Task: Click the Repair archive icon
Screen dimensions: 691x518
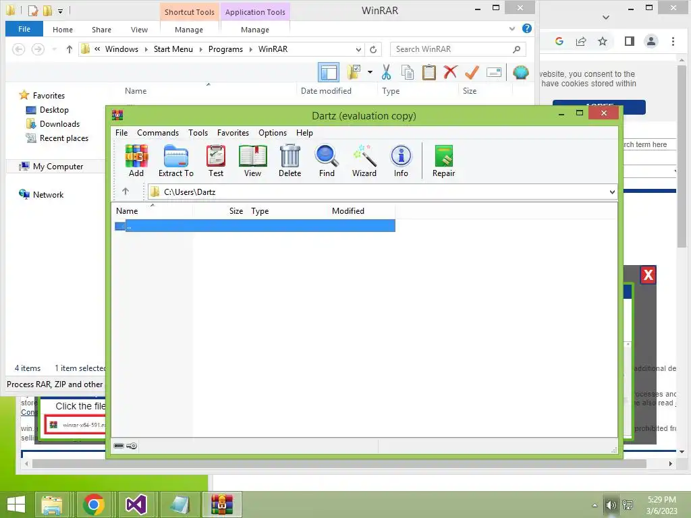Action: tap(443, 161)
